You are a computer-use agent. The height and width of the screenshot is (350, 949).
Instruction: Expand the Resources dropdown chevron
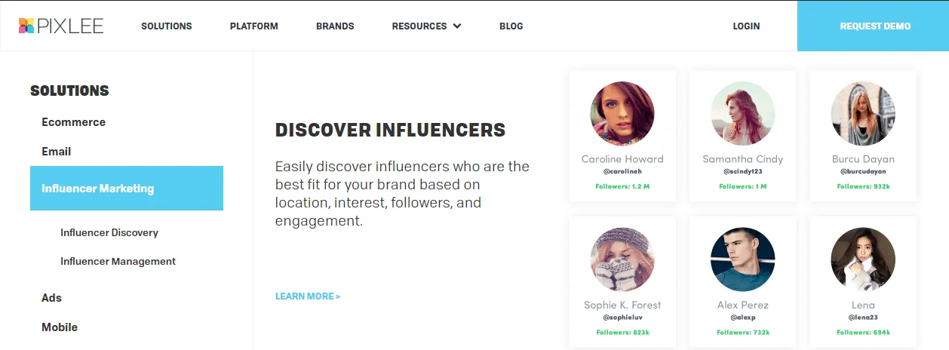point(457,26)
